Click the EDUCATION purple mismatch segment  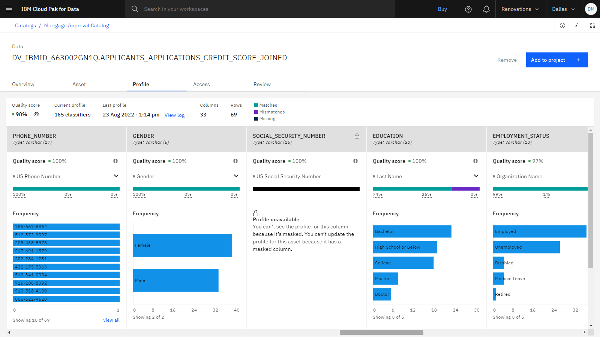pyautogui.click(x=466, y=189)
